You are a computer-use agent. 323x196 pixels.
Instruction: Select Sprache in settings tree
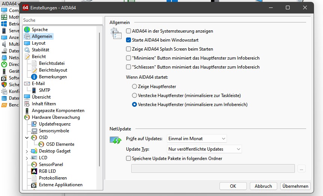(x=40, y=30)
